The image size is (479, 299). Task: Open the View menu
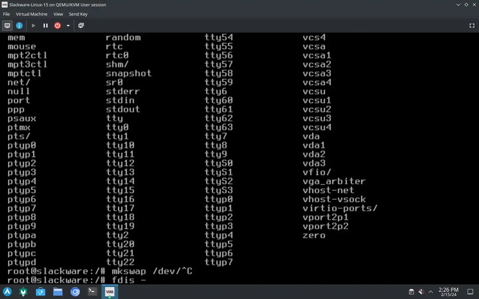(58, 14)
